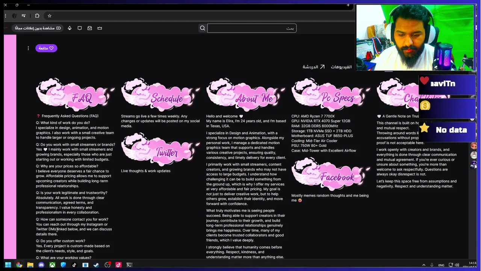
Task: Open Windows Security shield in taskbar
Action: tap(63, 265)
